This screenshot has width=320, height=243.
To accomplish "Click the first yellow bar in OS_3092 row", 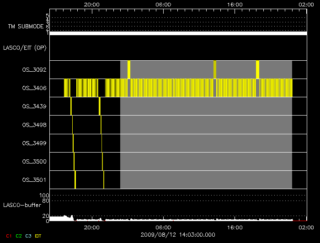I will pos(129,69).
